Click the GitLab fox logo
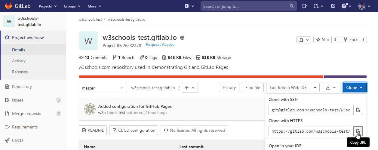Image resolution: width=378 pixels, height=150 pixels. point(9,6)
